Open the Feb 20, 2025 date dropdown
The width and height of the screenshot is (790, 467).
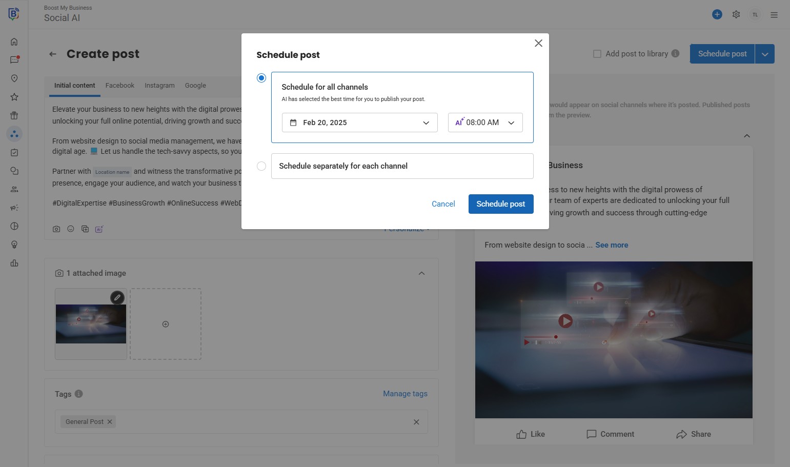click(359, 123)
